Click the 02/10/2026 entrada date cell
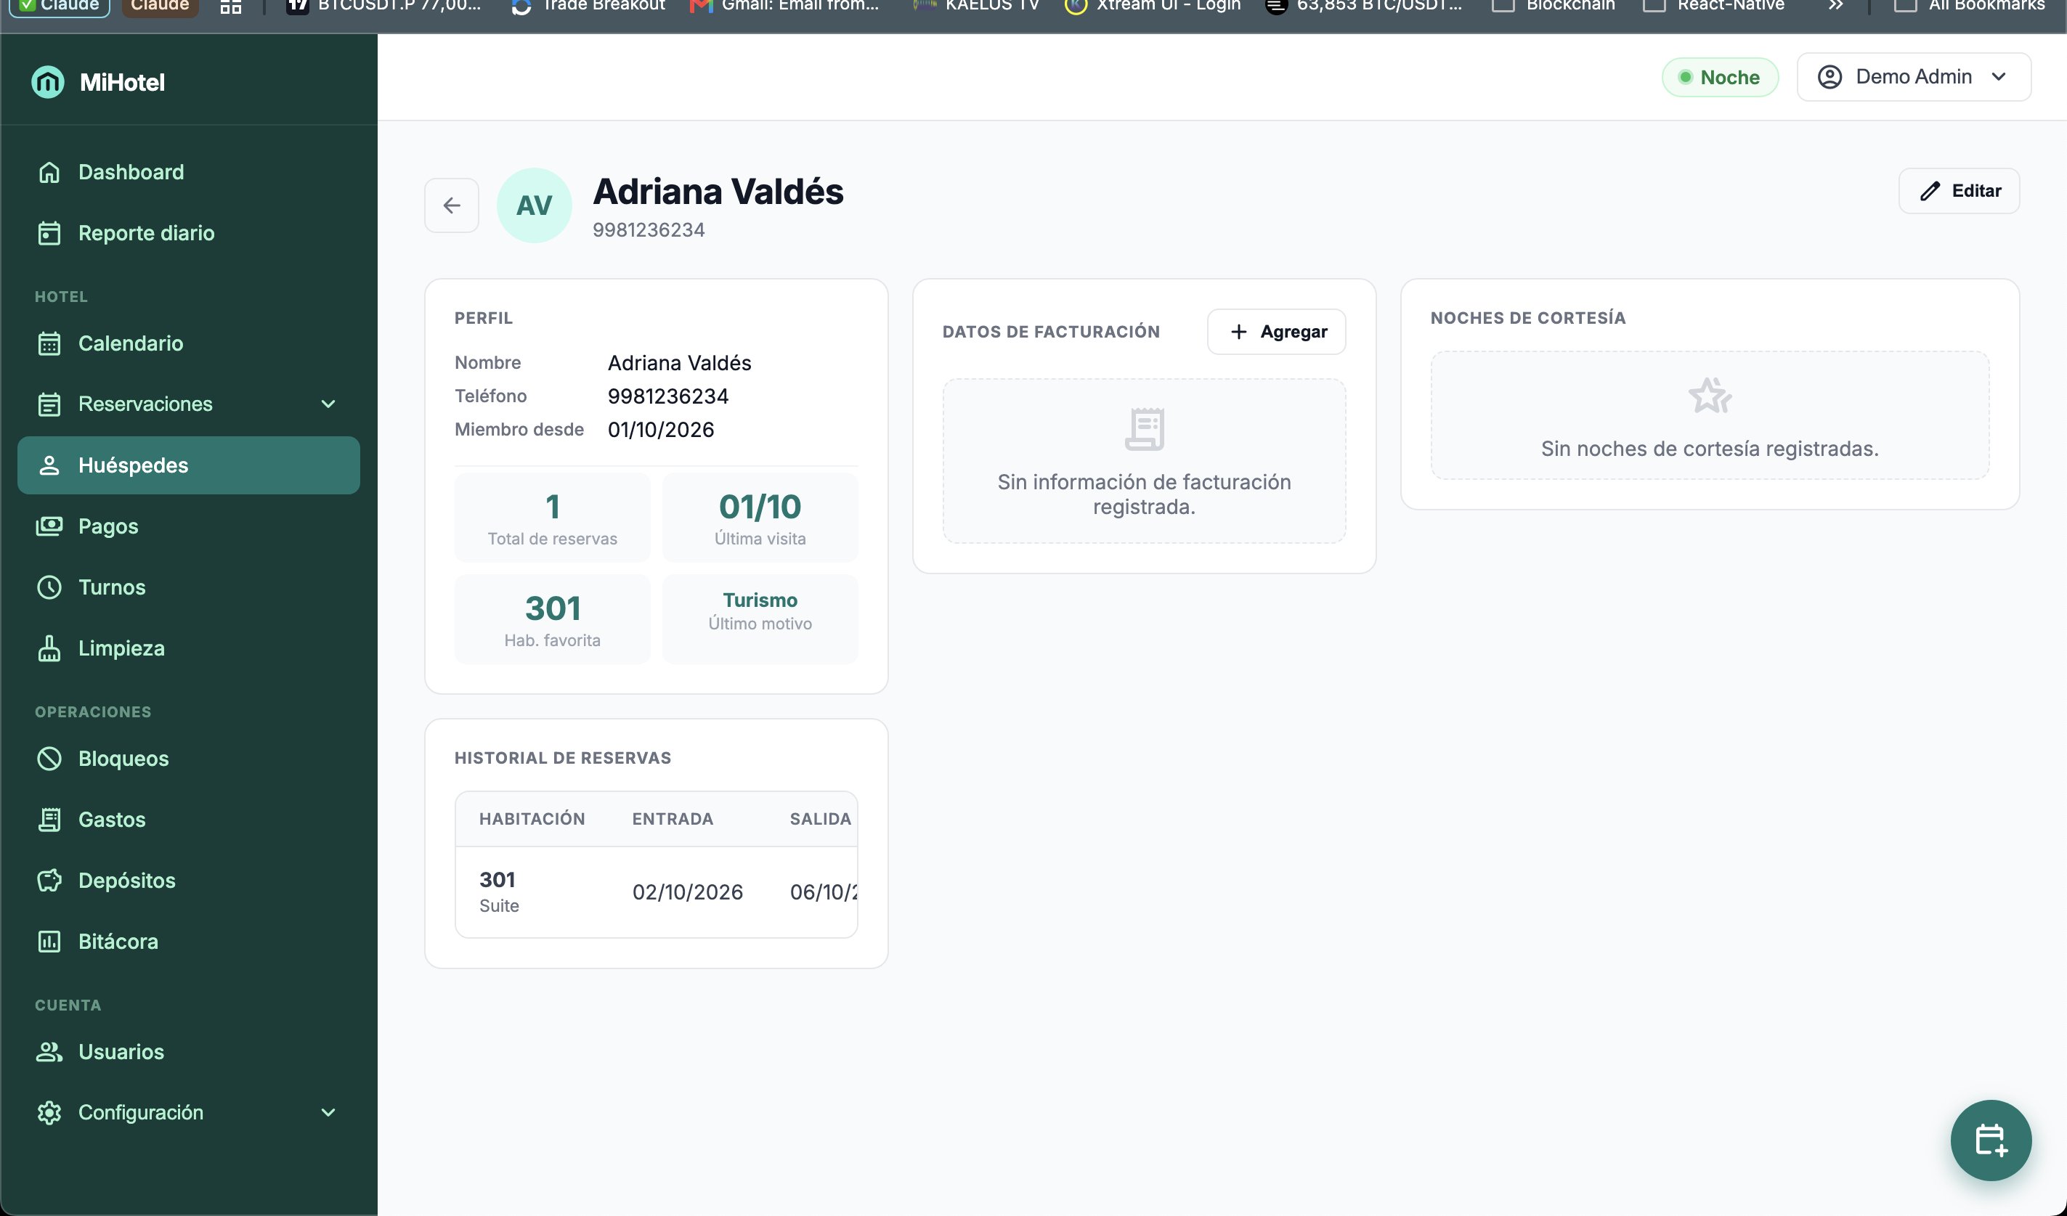The width and height of the screenshot is (2067, 1216). coord(687,892)
